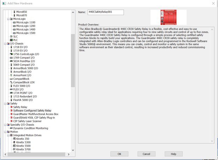This screenshot has height=160, width=218.
Task: Click the CompactBlock icon
Action: click(x=11, y=79)
